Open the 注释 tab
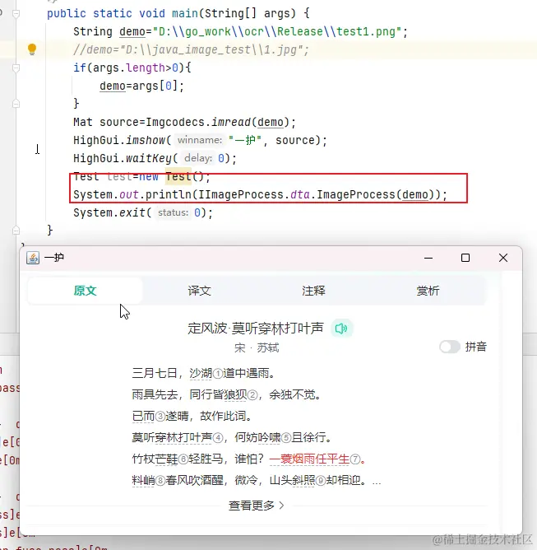537x550 pixels. pos(313,291)
